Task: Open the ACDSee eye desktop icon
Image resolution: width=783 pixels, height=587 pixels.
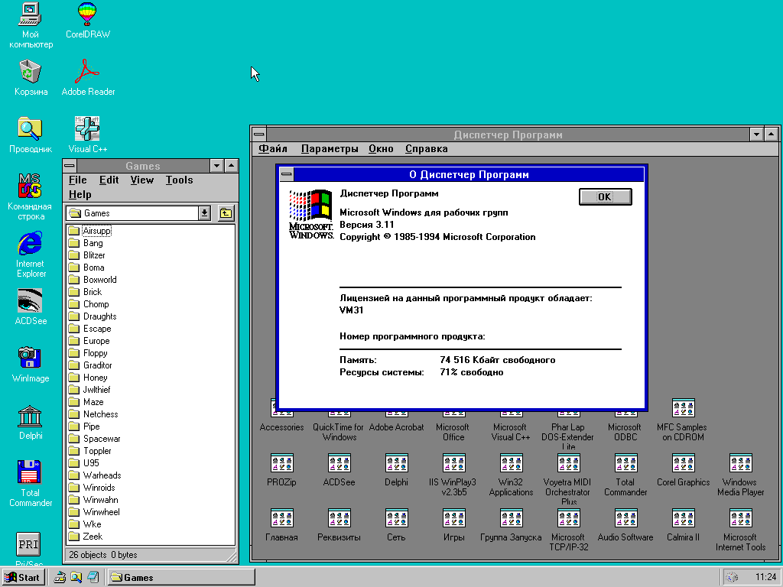Action: coord(31,301)
